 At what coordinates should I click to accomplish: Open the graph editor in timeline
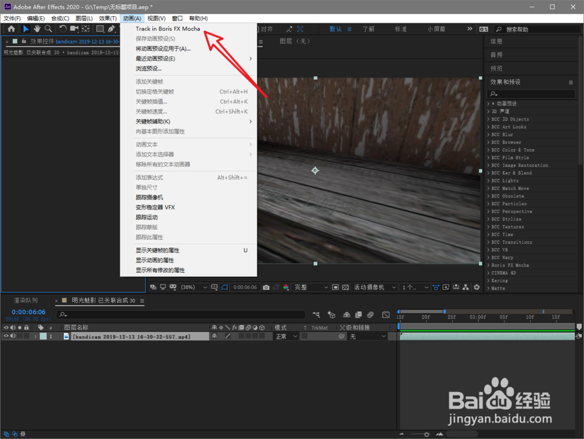coord(386,315)
